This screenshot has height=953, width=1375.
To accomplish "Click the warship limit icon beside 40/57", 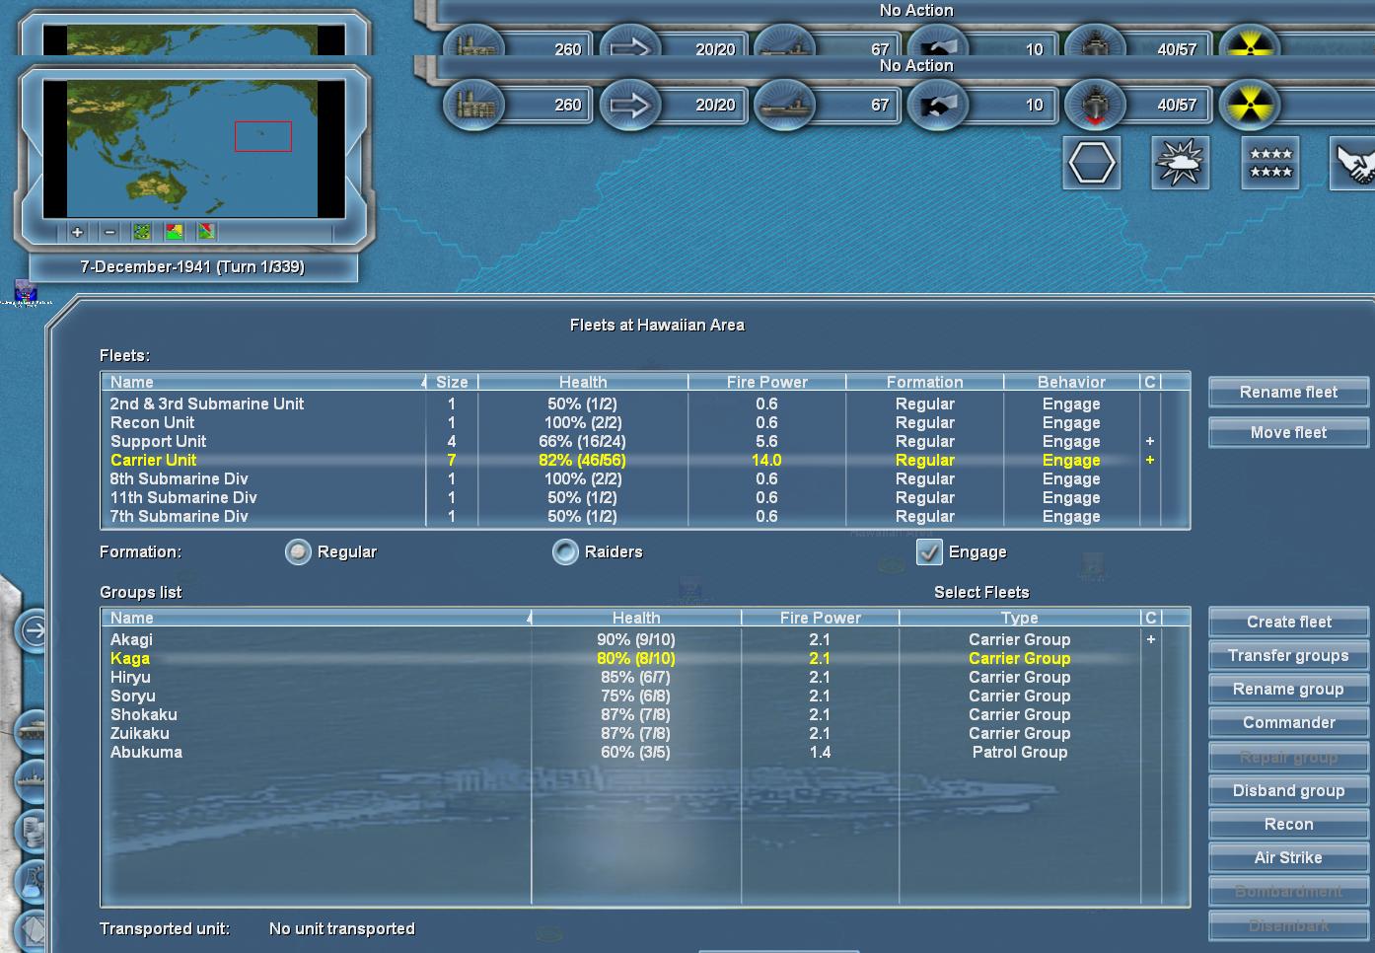I will tap(1094, 105).
